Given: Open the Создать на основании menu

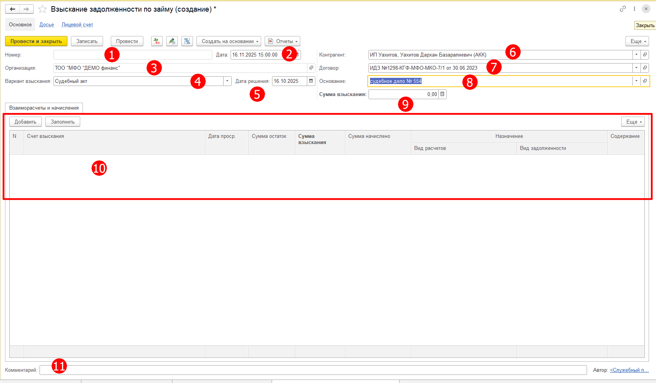Looking at the screenshot, I should coord(229,41).
